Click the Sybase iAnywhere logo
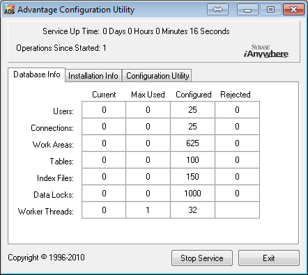The image size is (308, 275). pos(266,51)
